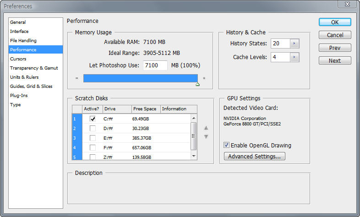Click the memory slider minus icon
The width and height of the screenshot is (360, 217).
76,78
